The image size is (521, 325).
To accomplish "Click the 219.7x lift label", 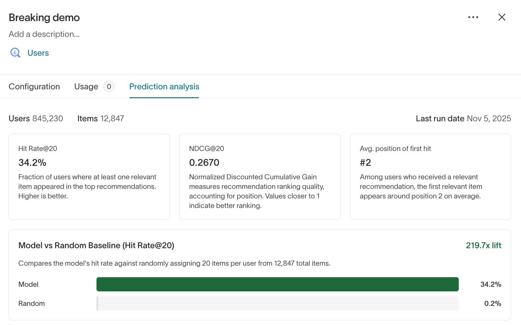I will tap(483, 245).
